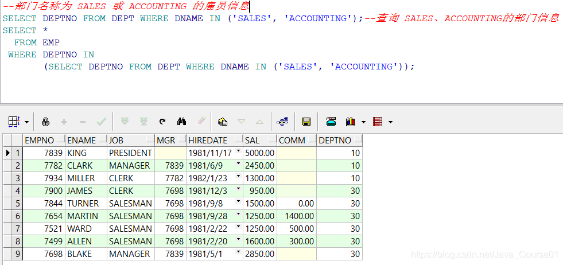Open date dropdown for 1982/1/23
The image size is (563, 265).
point(238,176)
